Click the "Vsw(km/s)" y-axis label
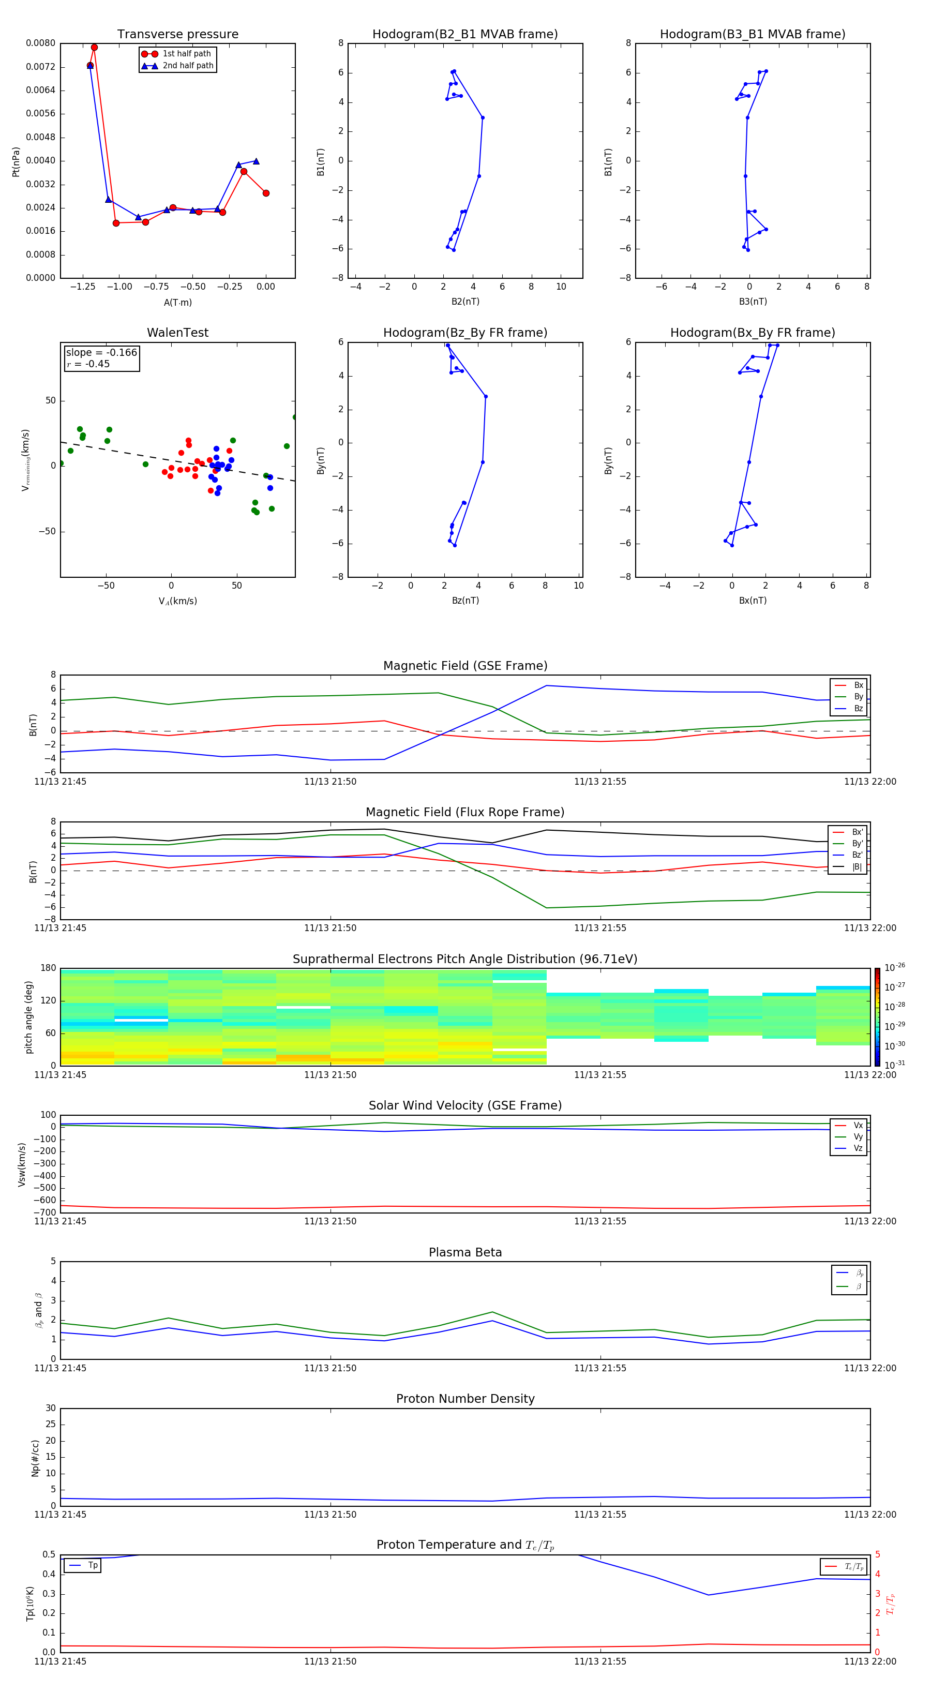The height and width of the screenshot is (1707, 931). point(22,1164)
